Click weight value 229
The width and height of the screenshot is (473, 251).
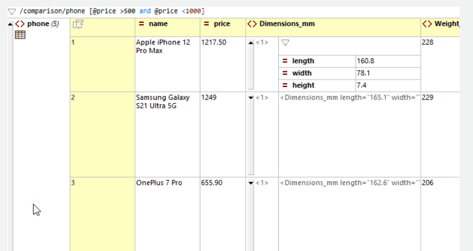[x=428, y=97]
